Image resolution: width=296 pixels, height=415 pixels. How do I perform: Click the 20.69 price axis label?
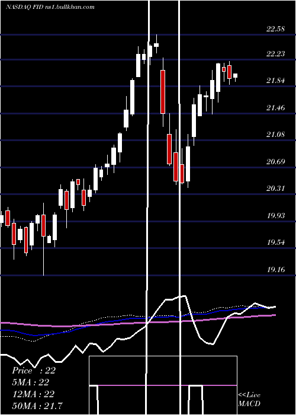pos(276,161)
